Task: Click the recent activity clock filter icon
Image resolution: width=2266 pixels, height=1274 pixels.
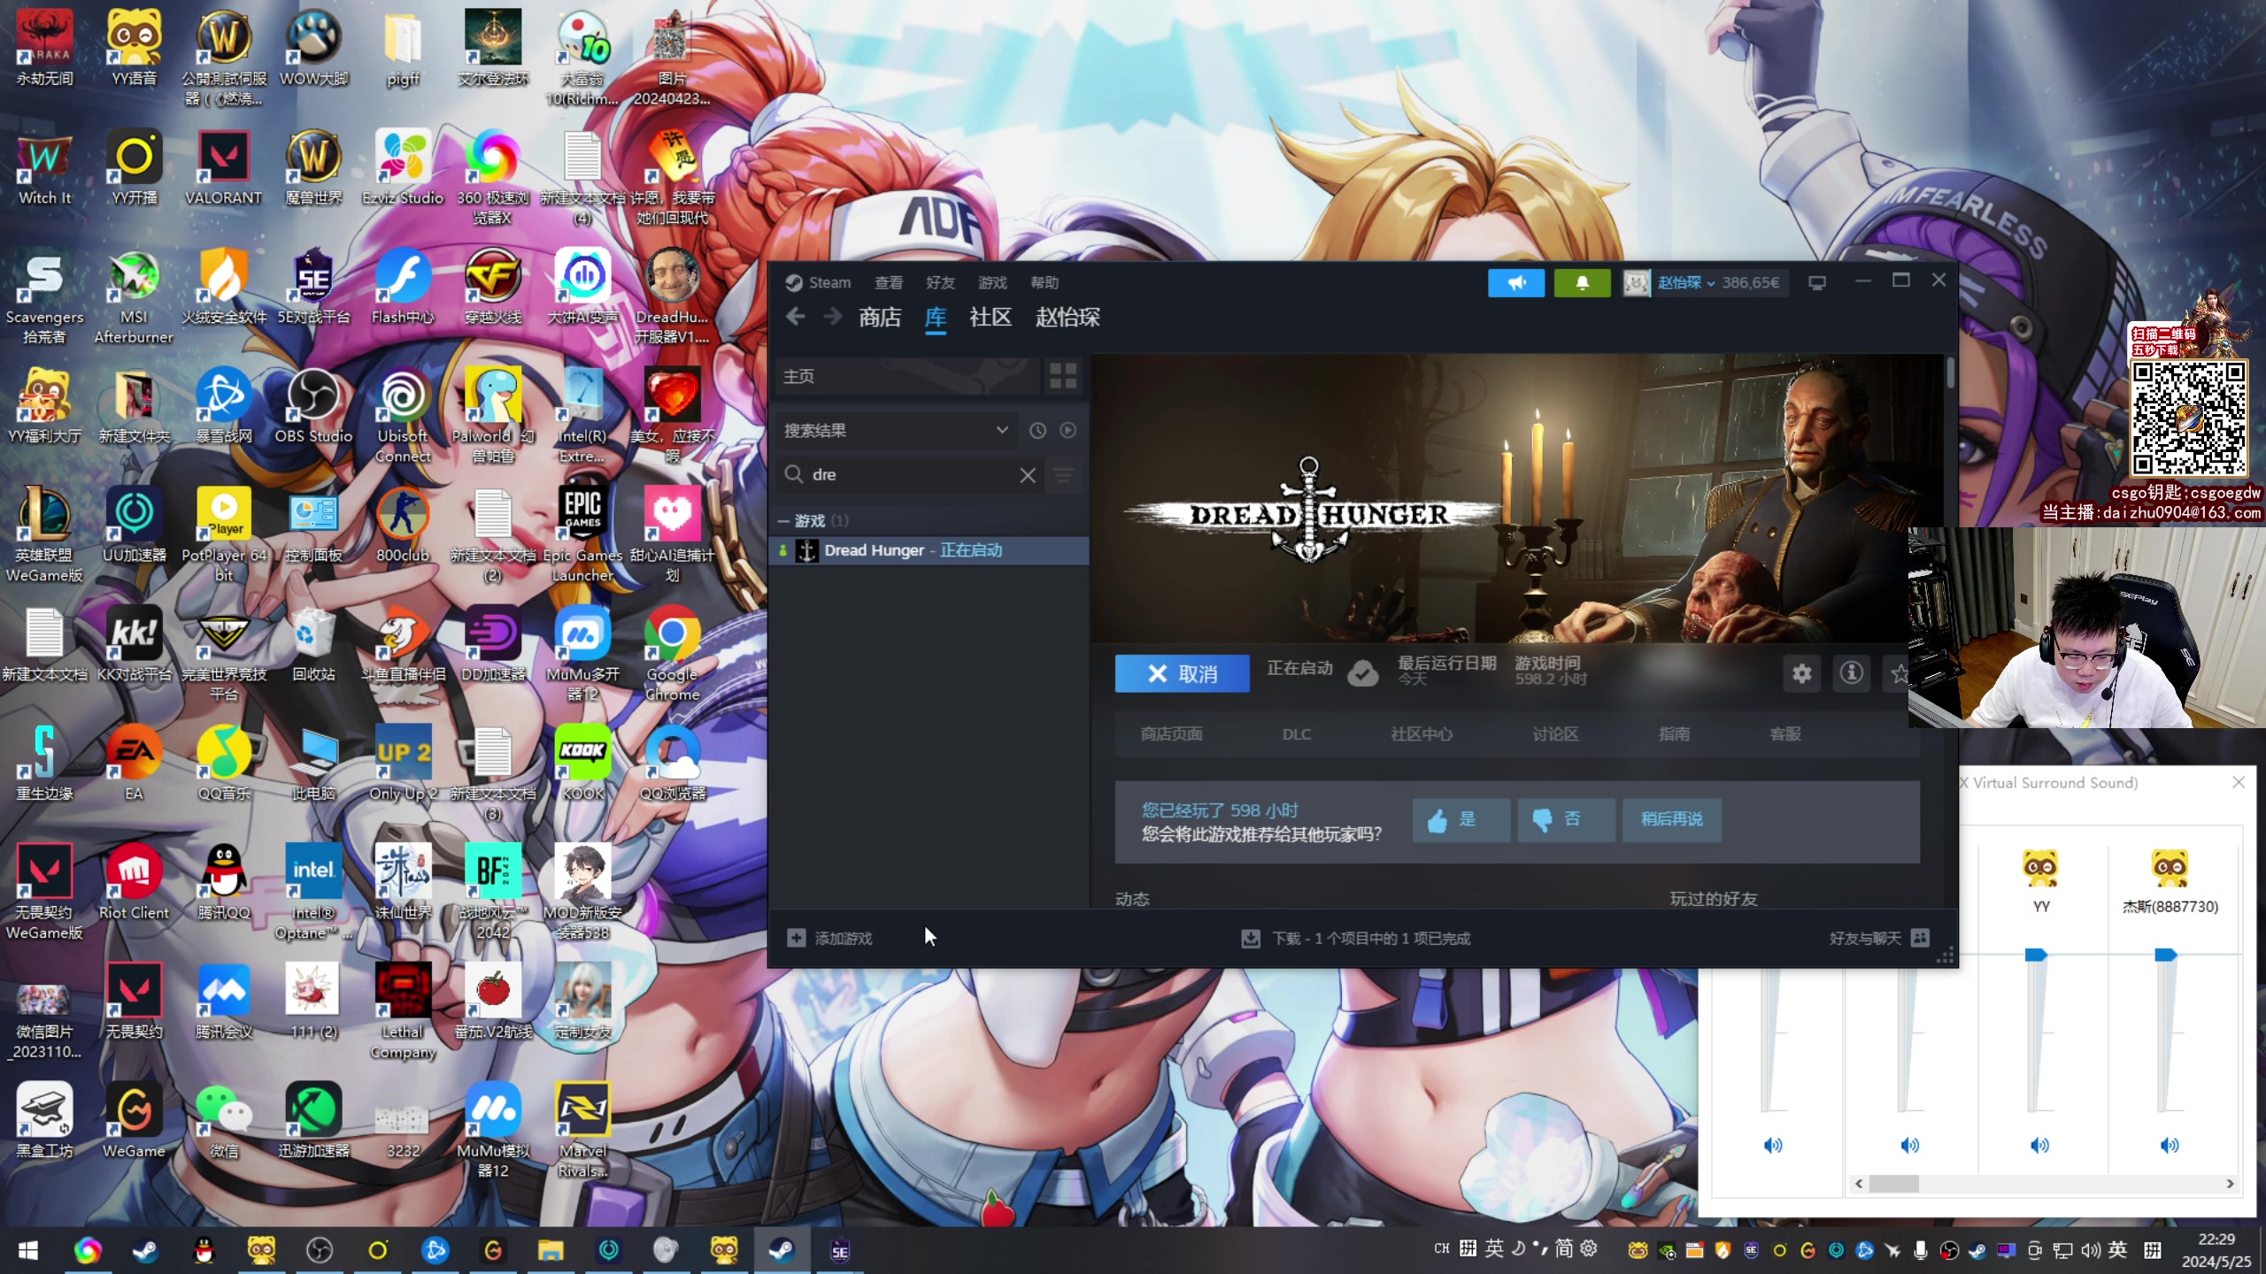Action: pyautogui.click(x=1037, y=430)
